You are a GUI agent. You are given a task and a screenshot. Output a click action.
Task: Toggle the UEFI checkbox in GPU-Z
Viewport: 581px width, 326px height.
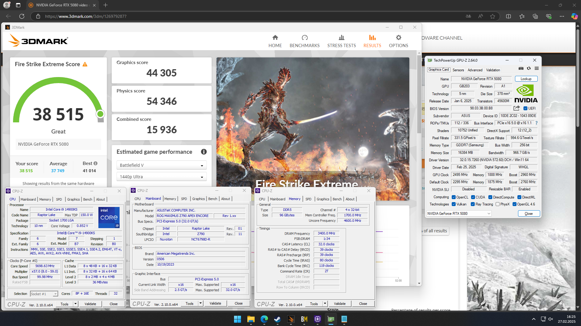525,108
